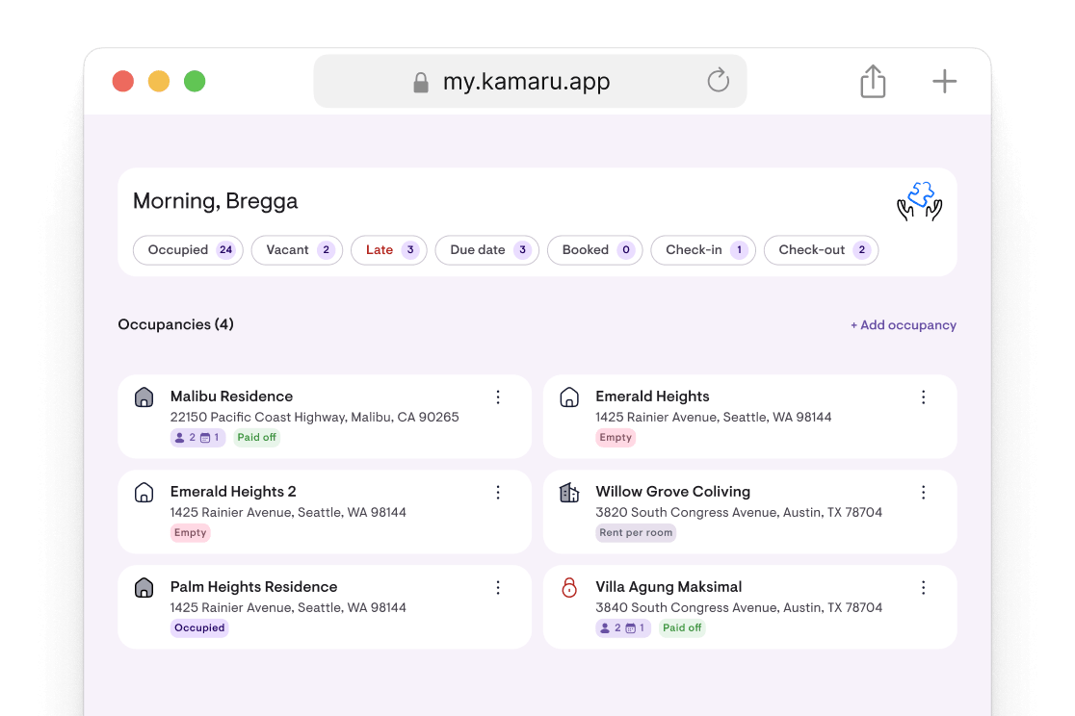Select the Due date 3 filter chip

(486, 250)
